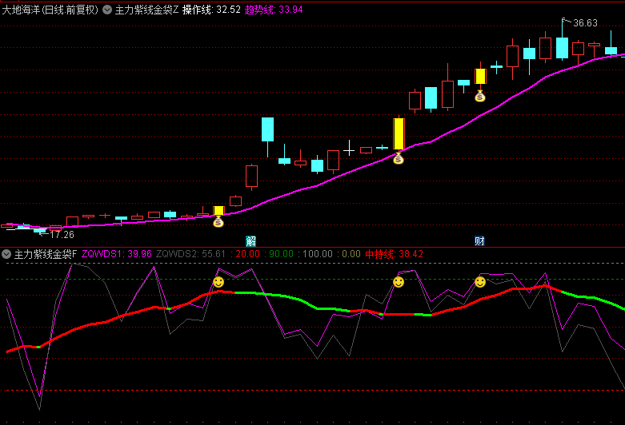Click the large cyan candle after the rally

267,129
